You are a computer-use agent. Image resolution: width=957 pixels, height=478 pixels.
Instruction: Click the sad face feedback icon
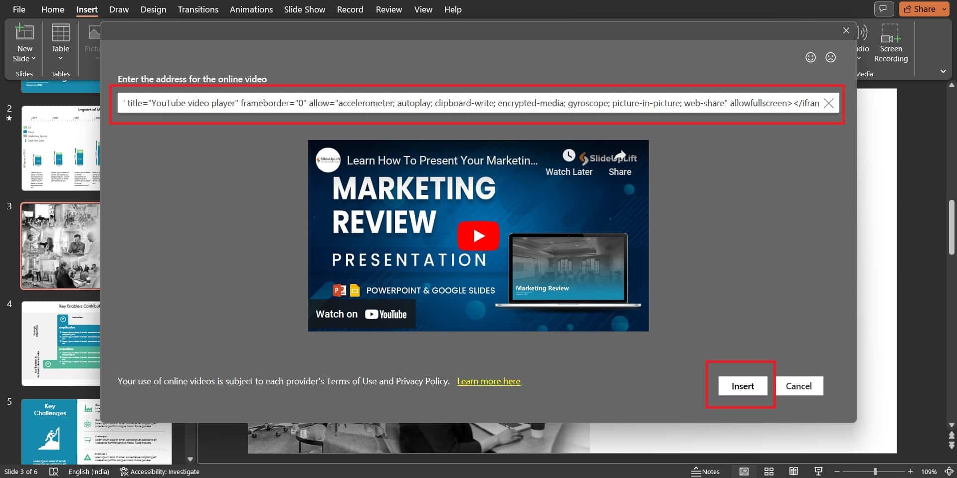point(830,57)
